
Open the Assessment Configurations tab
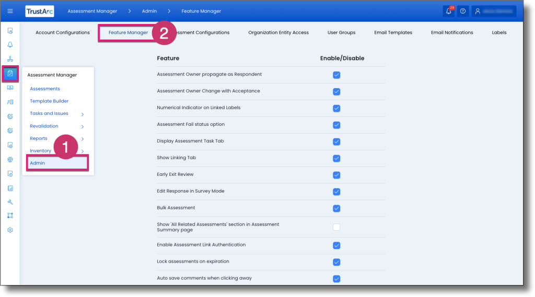coord(203,33)
